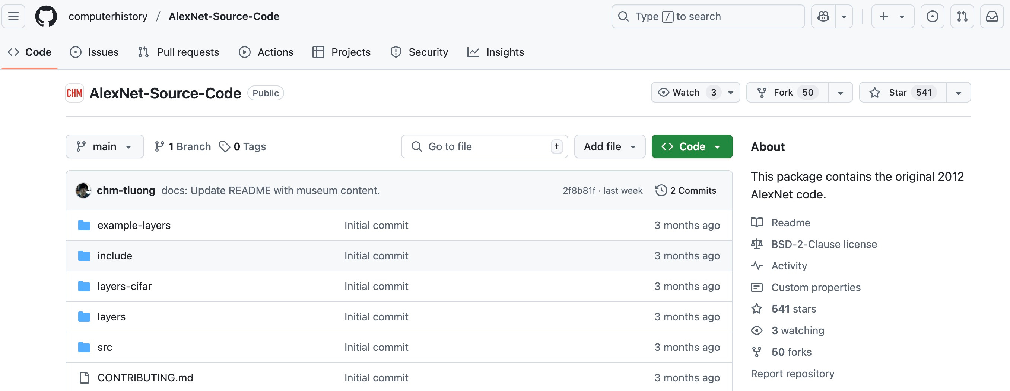View the 3 watching link

tap(797, 330)
